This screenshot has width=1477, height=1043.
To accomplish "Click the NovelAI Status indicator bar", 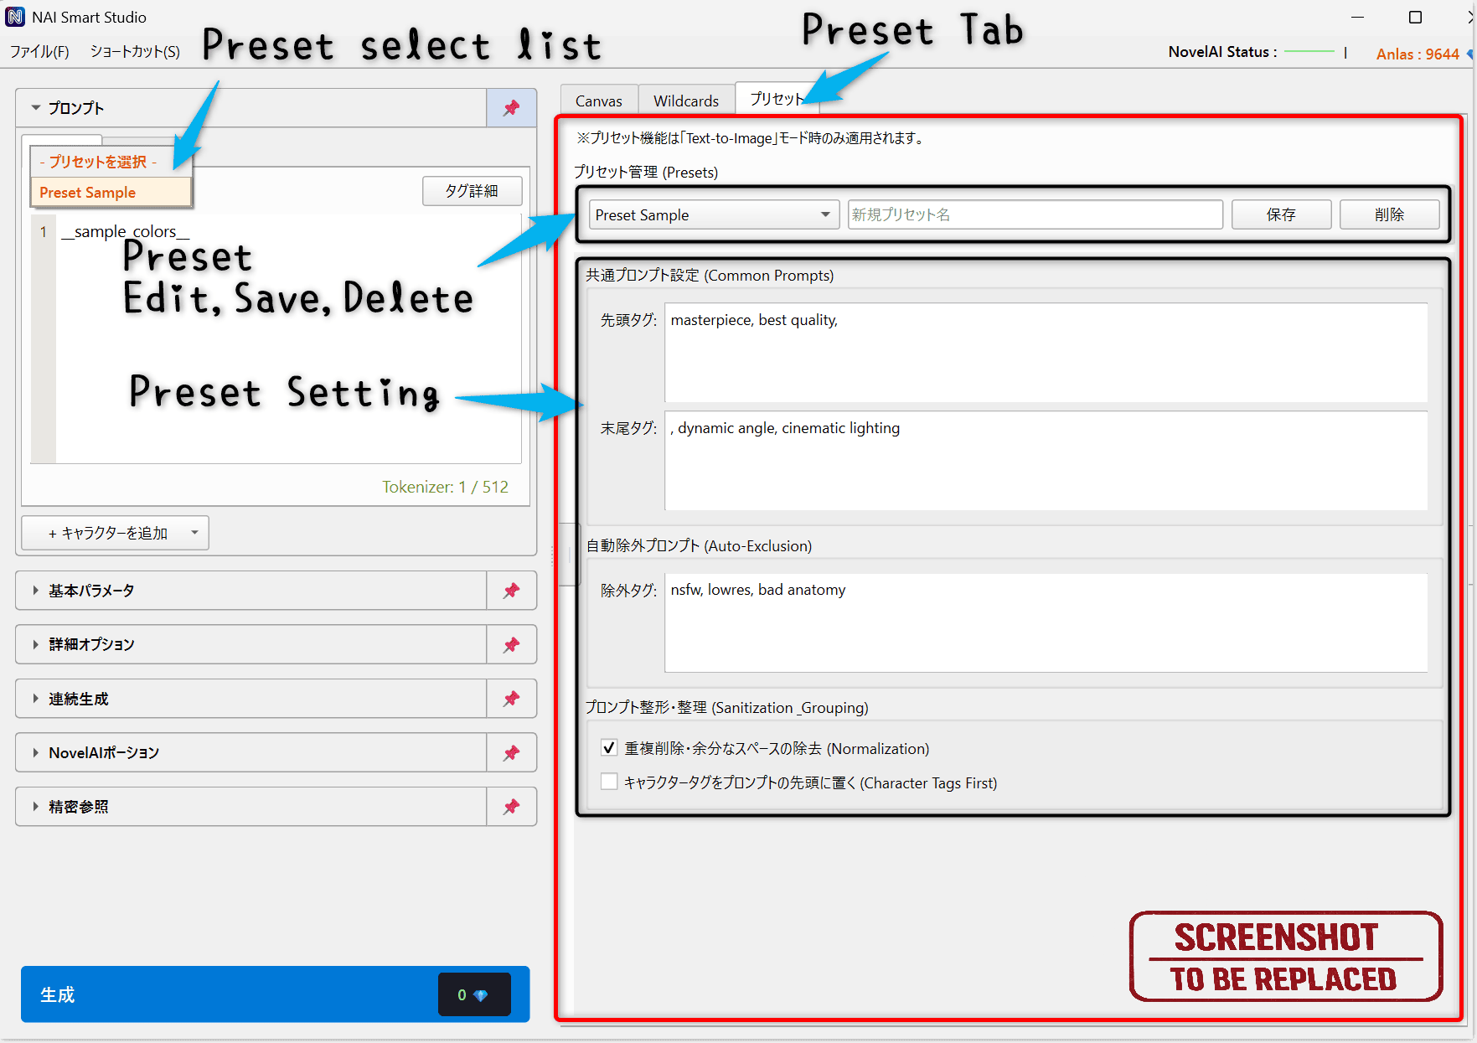I will click(x=1309, y=51).
